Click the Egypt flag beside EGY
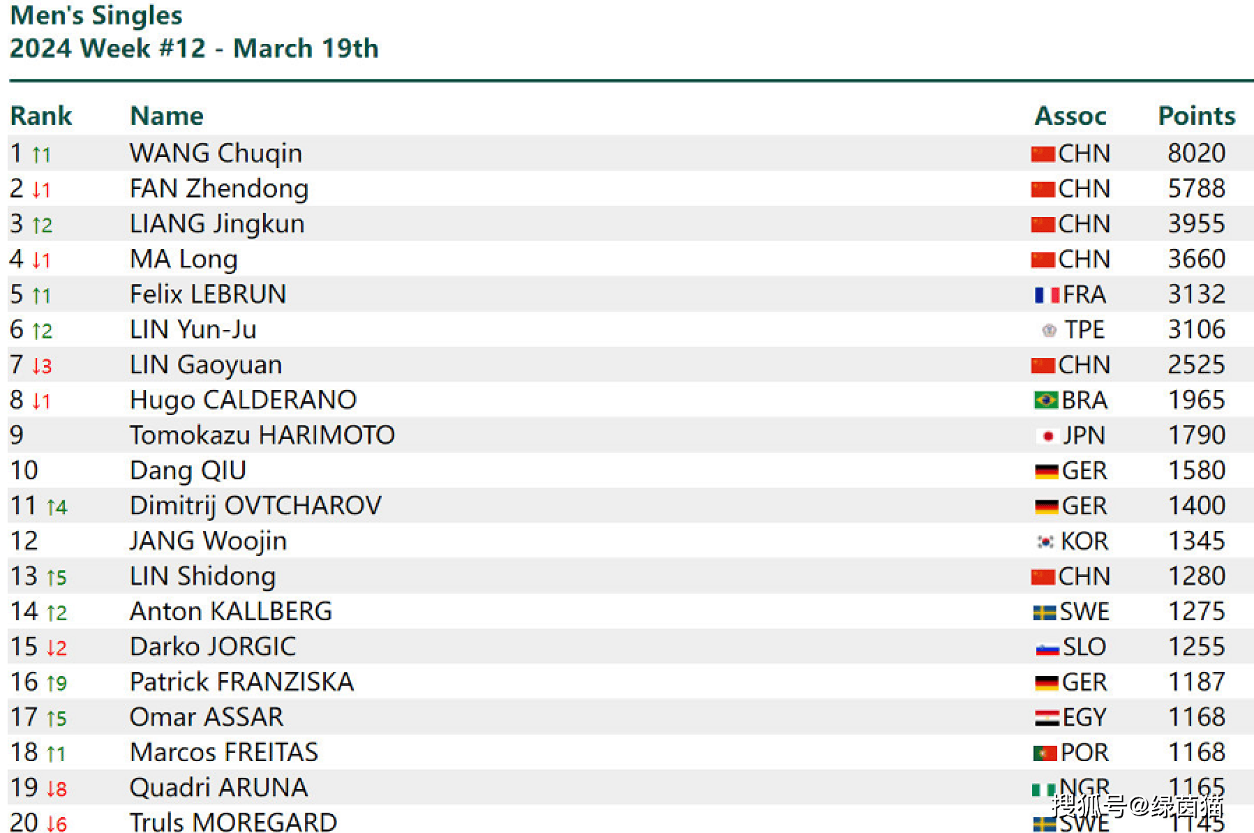 1047,718
